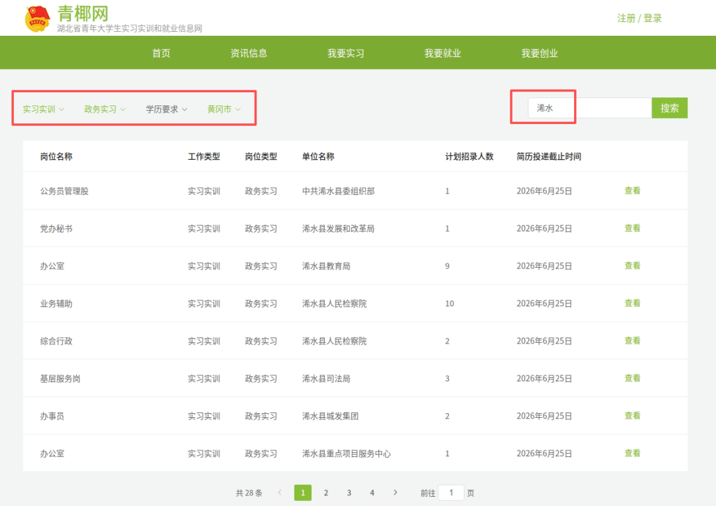Click the 公务员管理股 position name

[64, 191]
